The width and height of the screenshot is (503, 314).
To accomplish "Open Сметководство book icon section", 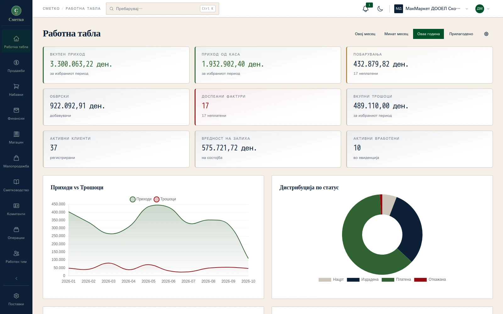I will (x=16, y=184).
